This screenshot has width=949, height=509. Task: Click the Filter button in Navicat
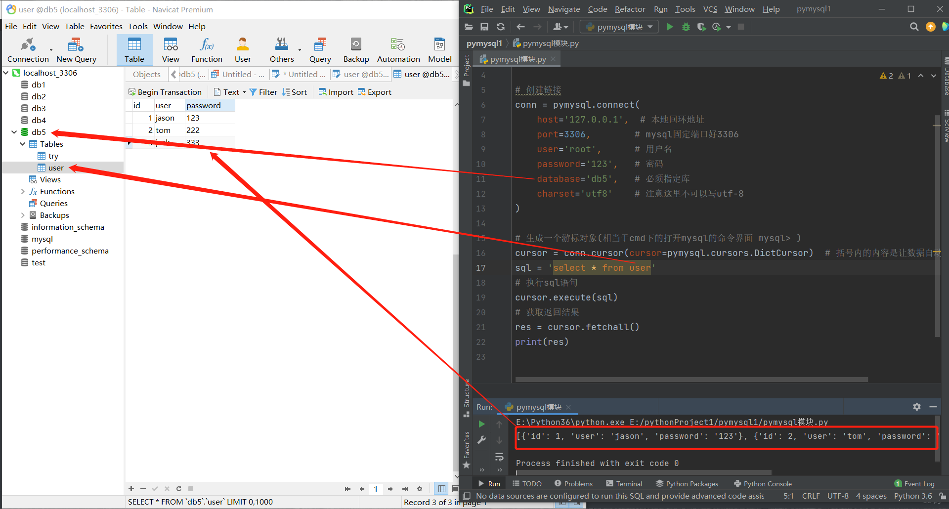(263, 92)
